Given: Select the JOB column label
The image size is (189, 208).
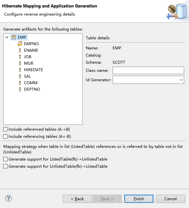Looking at the screenshot, I should [x=28, y=57].
